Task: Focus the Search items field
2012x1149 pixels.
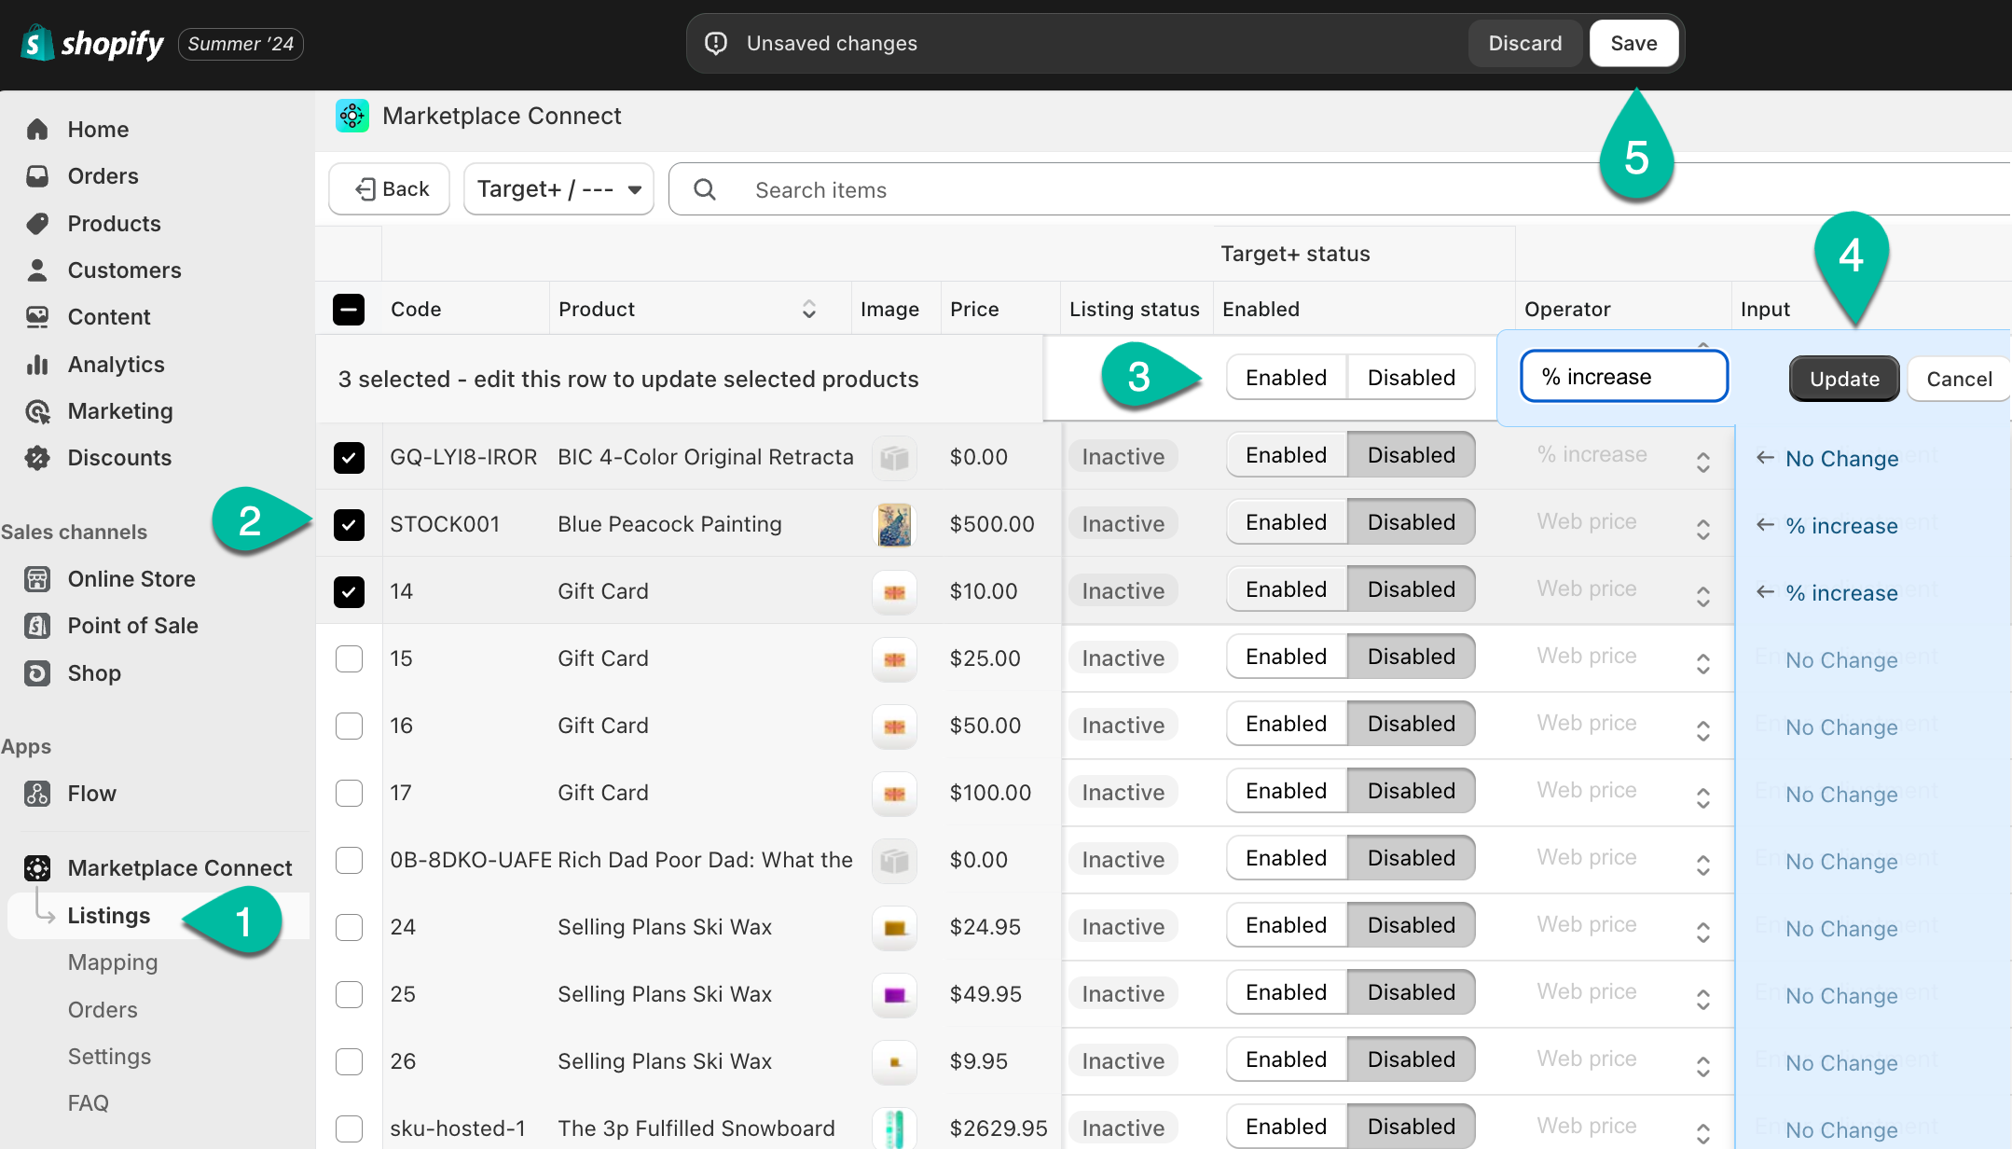Action: (1340, 189)
